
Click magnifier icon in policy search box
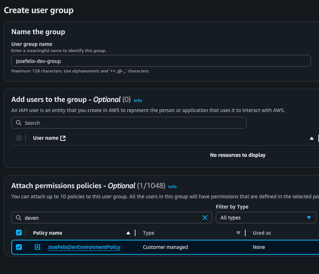click(x=19, y=218)
